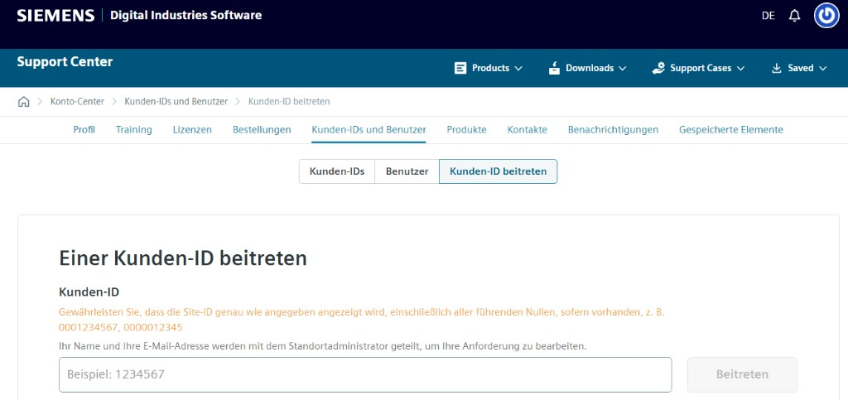This screenshot has height=400, width=848.
Task: Click the 'Kunden-ID' field label
Action: (89, 292)
